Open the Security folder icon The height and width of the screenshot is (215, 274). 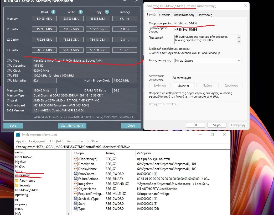point(17,185)
